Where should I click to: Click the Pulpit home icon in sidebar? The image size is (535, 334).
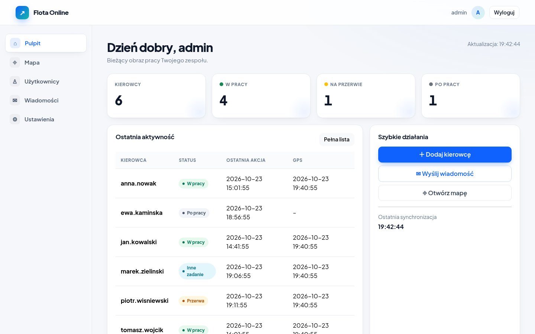(15, 43)
